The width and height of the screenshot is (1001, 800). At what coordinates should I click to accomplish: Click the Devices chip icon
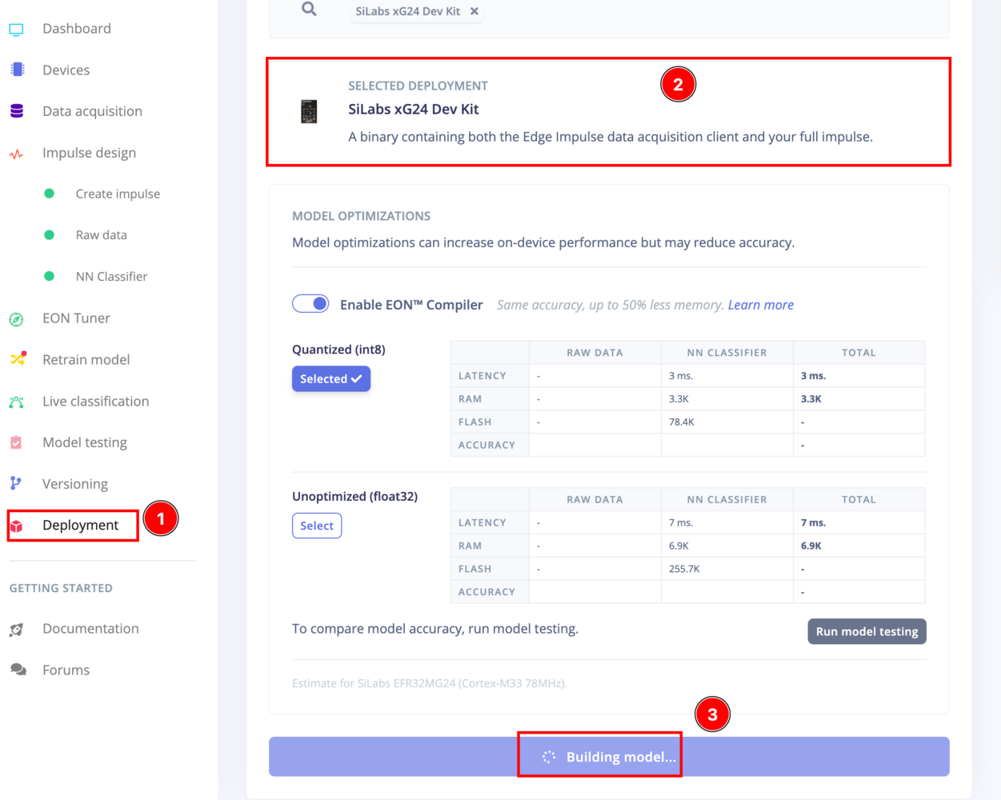(x=17, y=70)
